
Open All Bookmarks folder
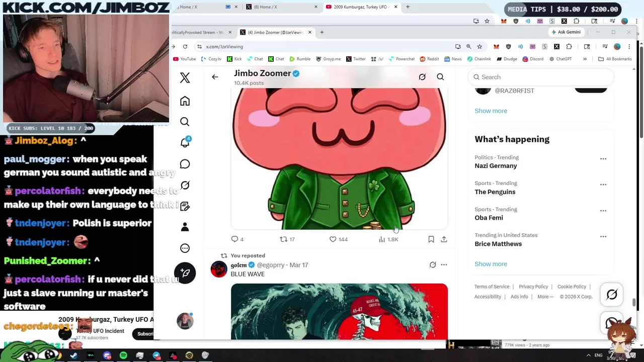[615, 59]
